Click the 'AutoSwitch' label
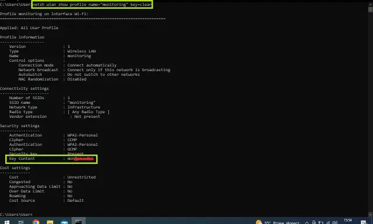 [30, 75]
